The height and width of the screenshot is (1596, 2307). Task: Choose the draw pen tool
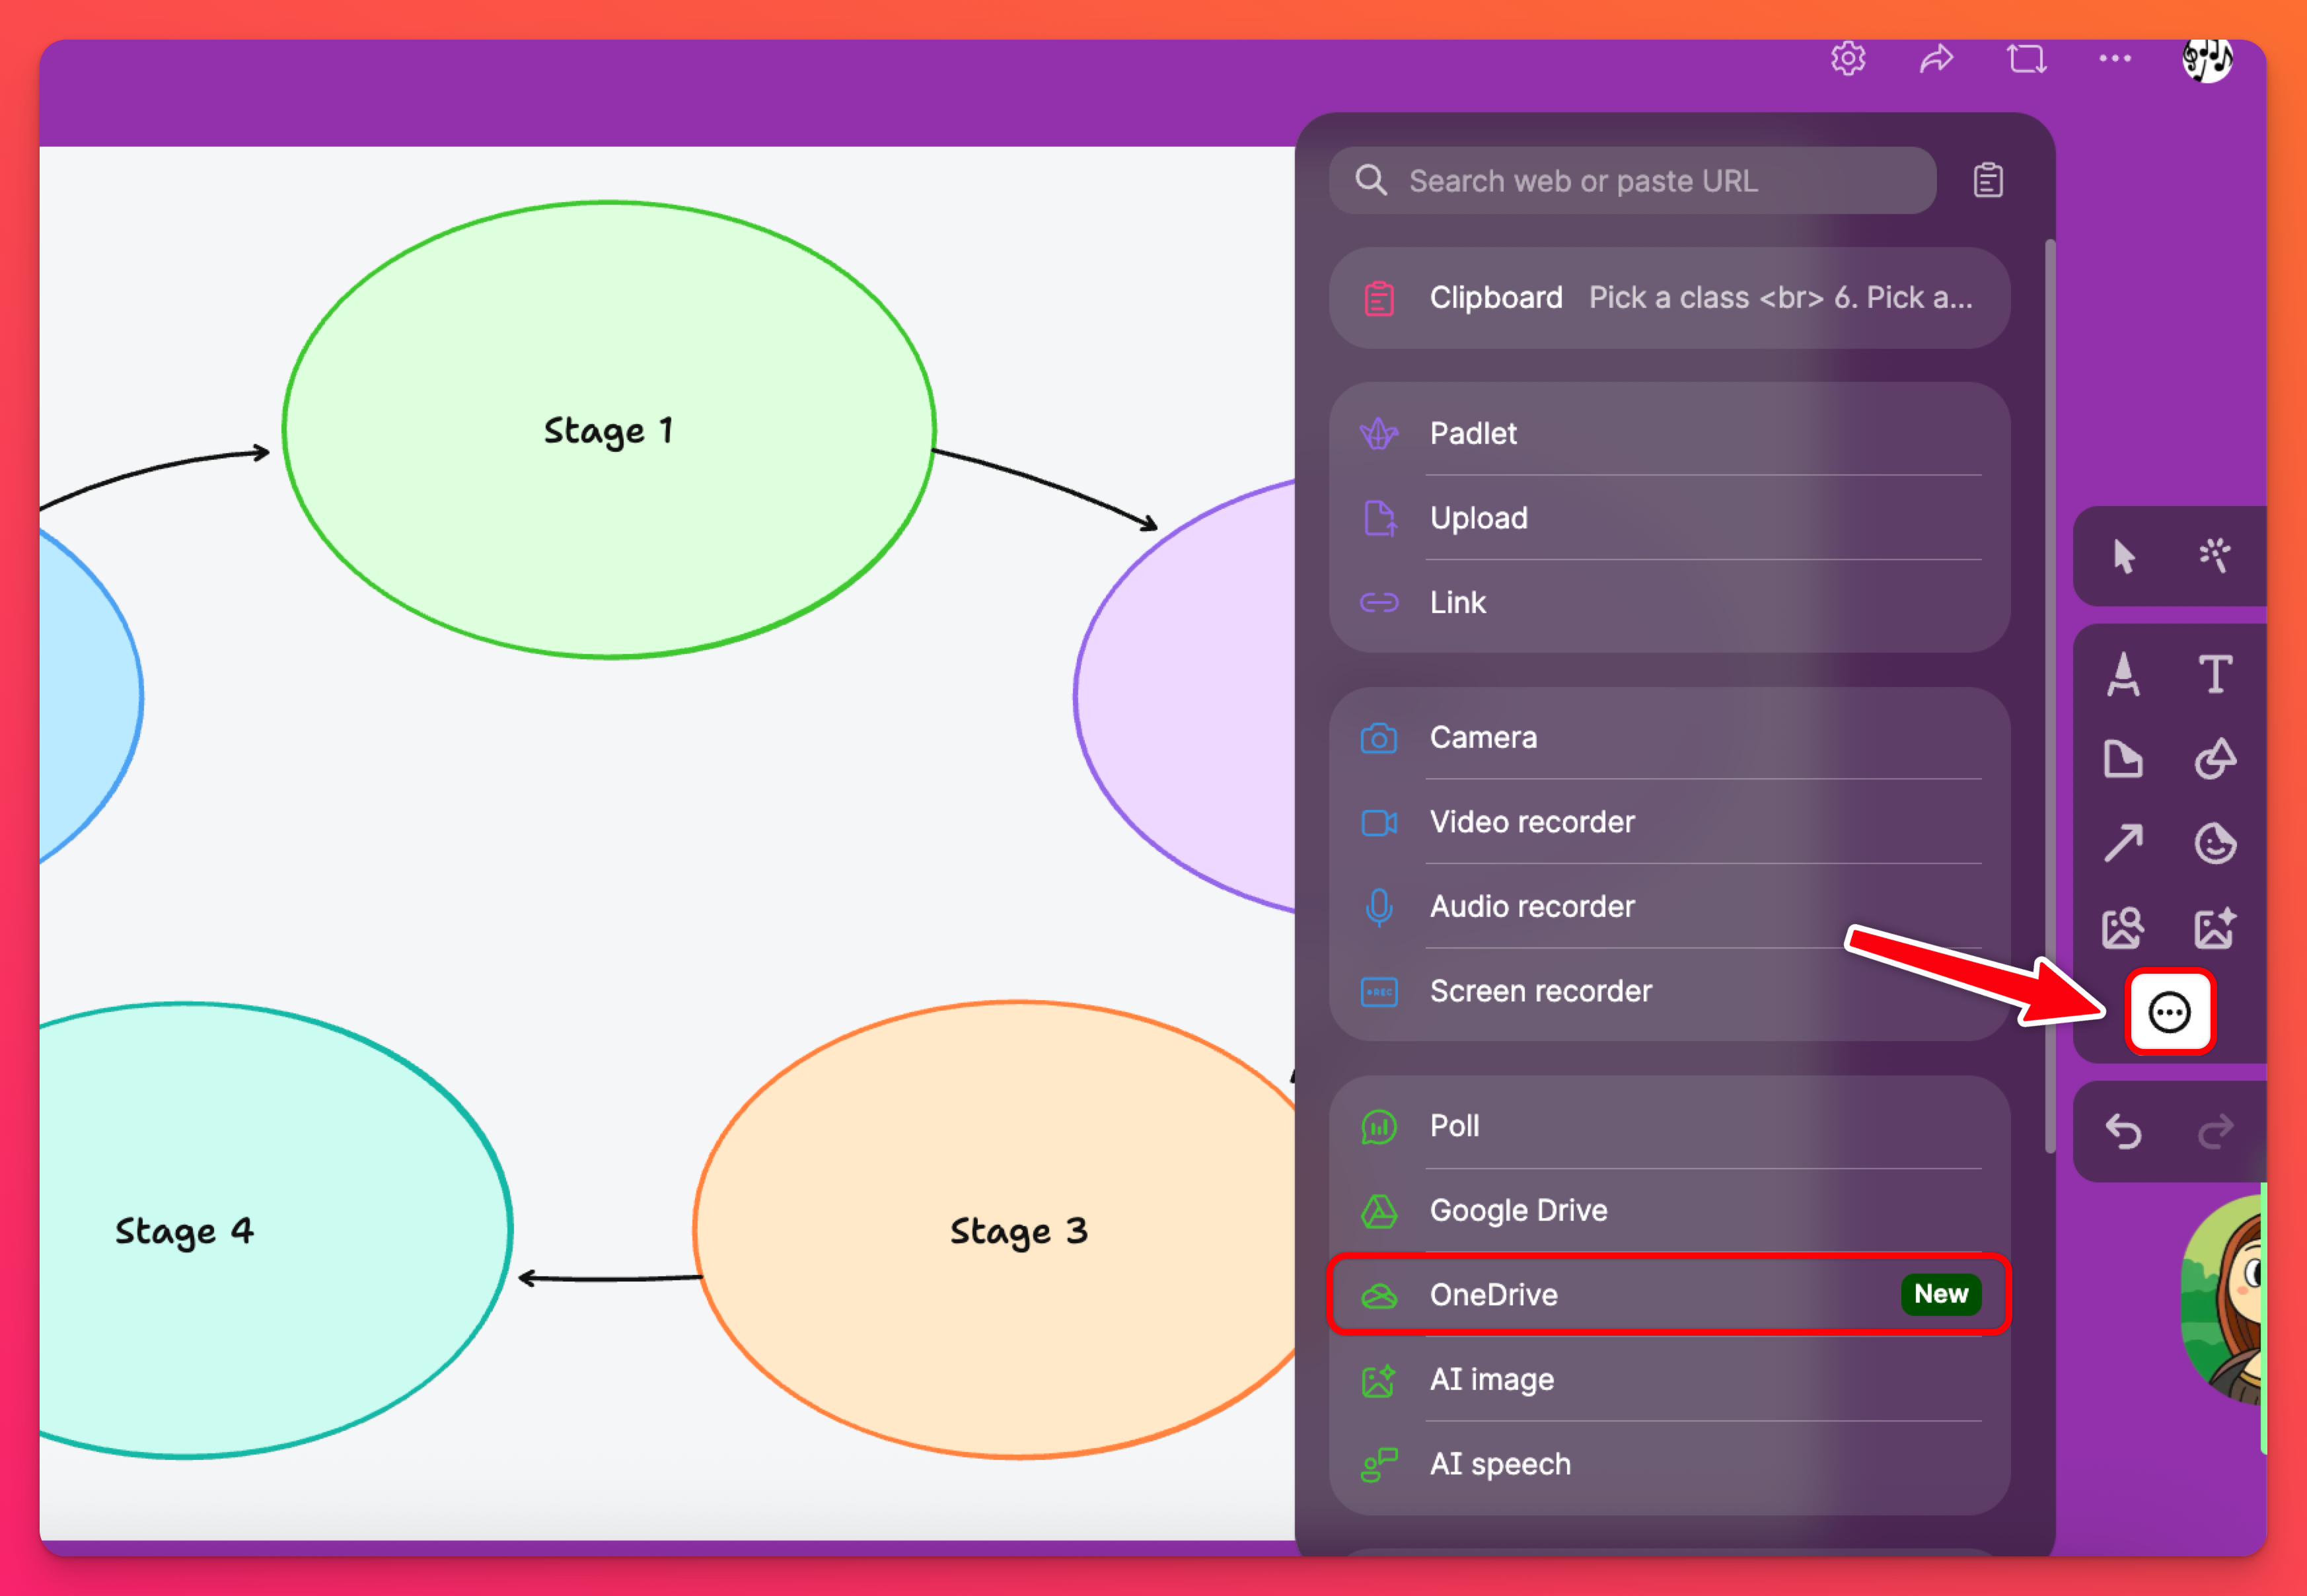click(2123, 673)
